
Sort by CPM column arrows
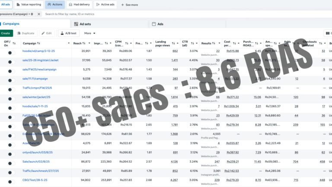[x=127, y=43]
